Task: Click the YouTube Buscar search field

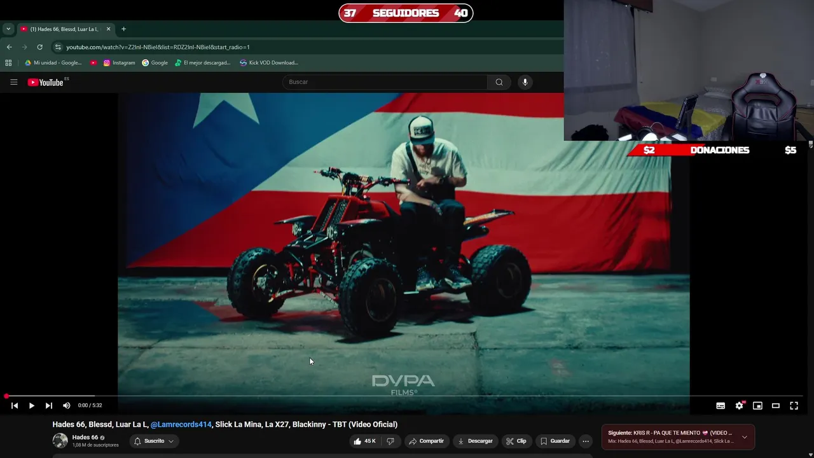Action: point(385,82)
